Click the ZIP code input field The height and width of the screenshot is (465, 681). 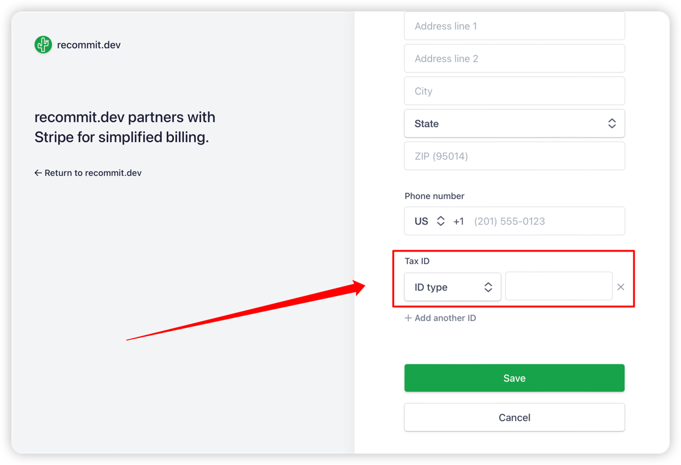click(514, 156)
